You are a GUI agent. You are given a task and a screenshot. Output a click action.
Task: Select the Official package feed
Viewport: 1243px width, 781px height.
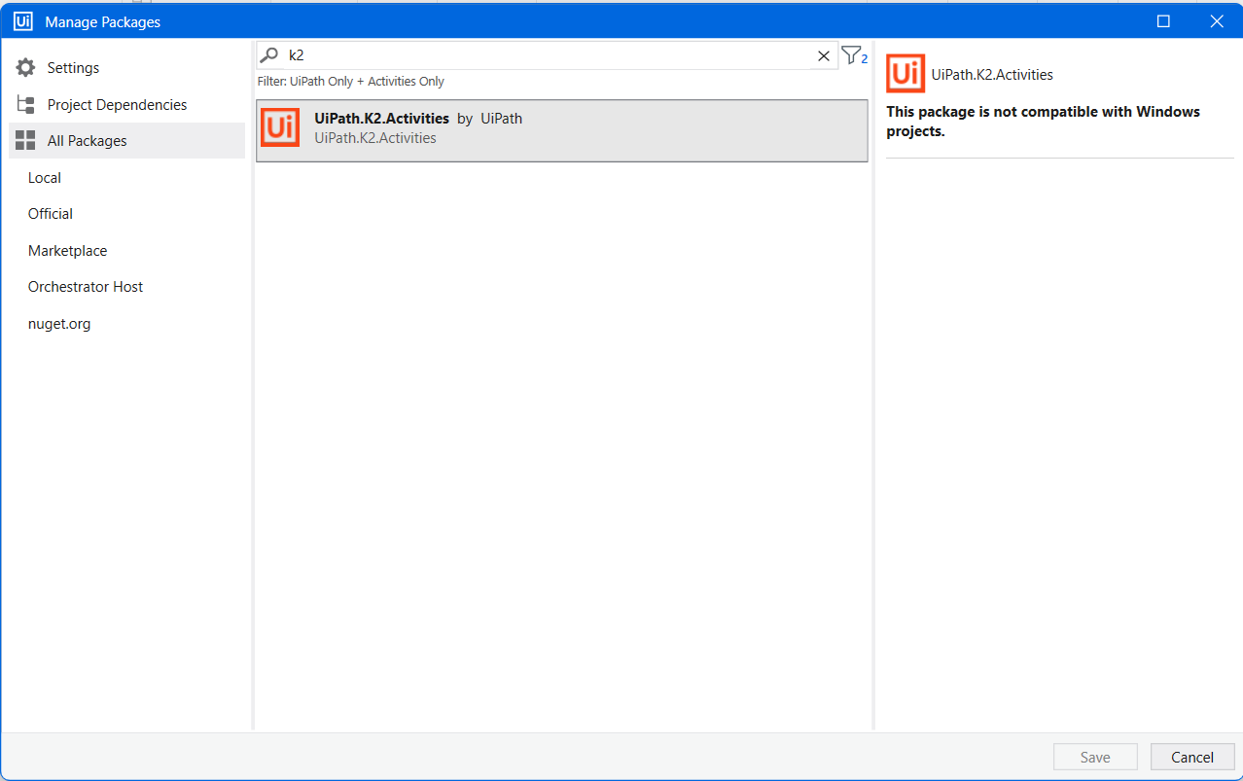click(x=51, y=214)
